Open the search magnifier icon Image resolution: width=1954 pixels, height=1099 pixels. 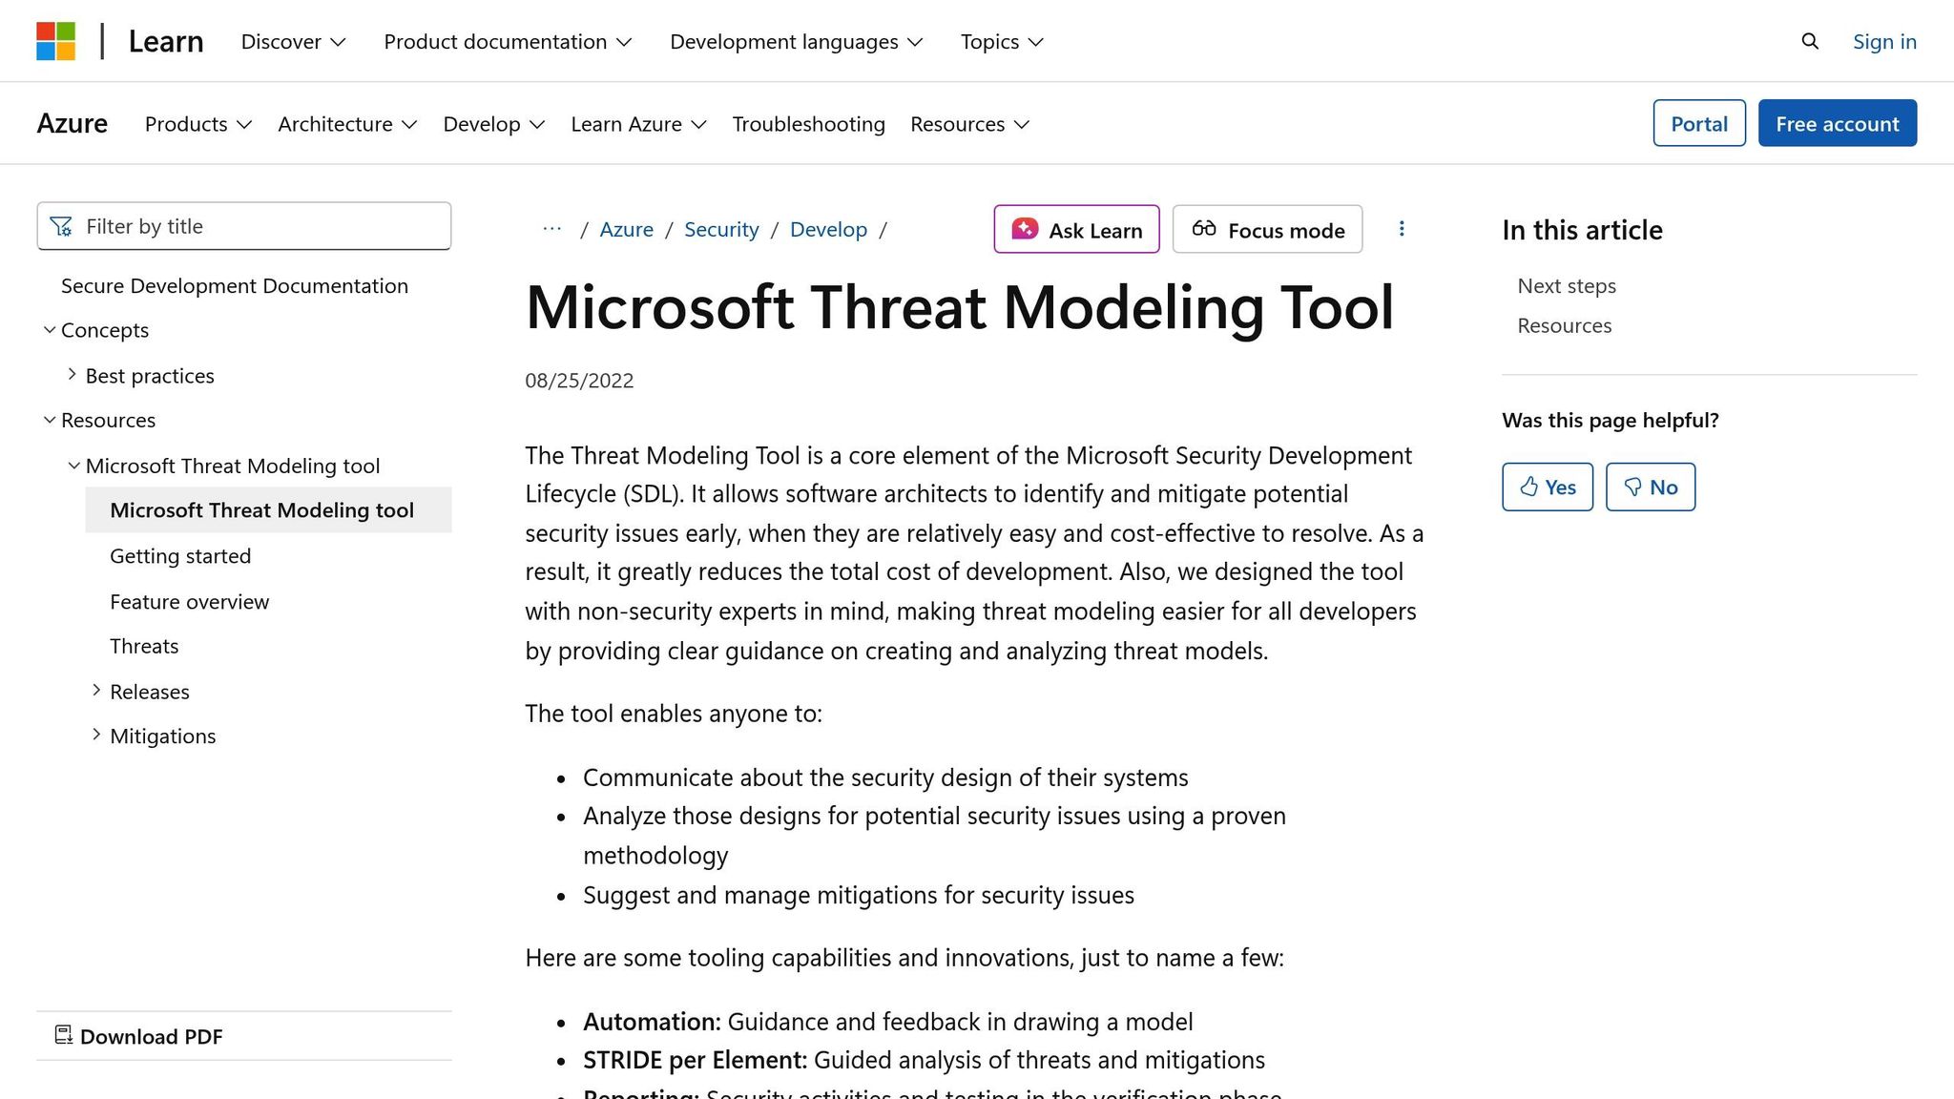pos(1810,41)
